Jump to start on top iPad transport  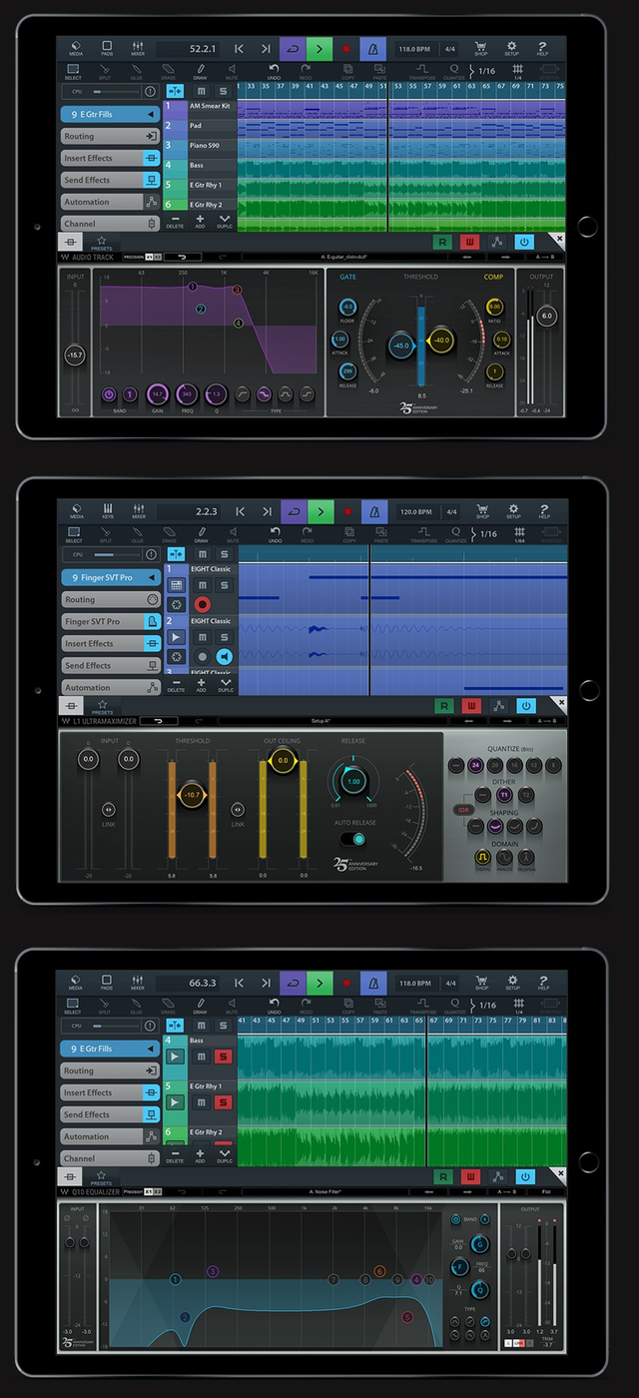240,48
